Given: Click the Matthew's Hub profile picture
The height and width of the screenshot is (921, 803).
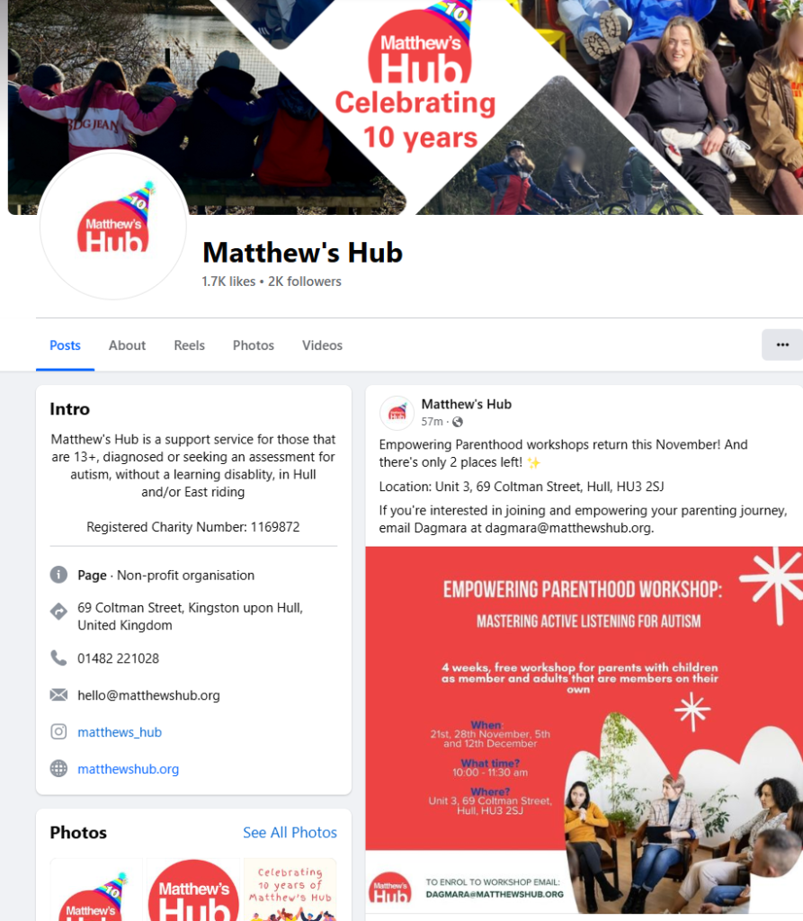Looking at the screenshot, I should pos(112,226).
